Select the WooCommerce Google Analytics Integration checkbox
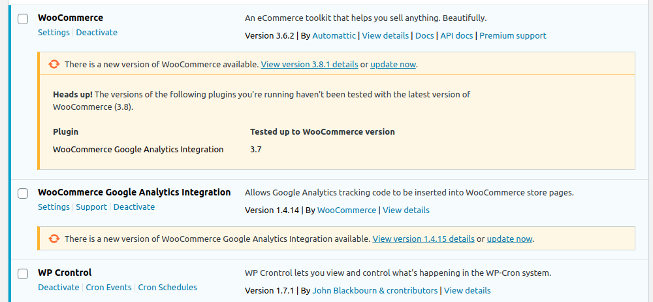This screenshot has height=302, width=653. [23, 193]
